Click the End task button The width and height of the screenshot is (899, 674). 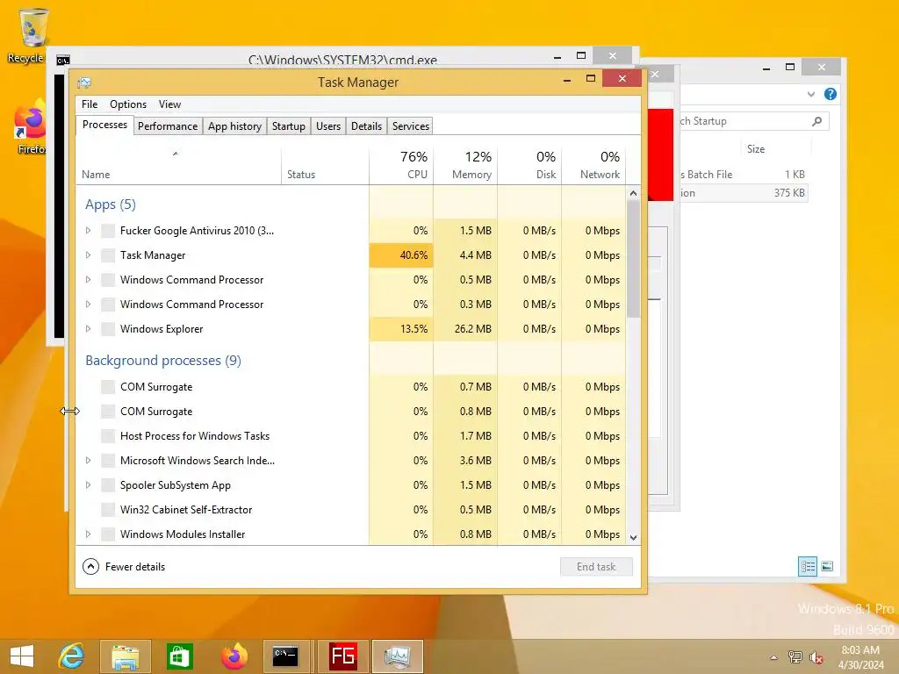[596, 567]
